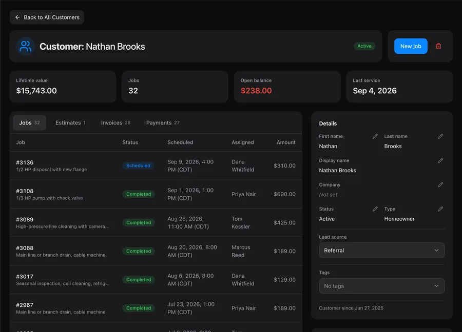Click '1/3 HP pump with check valve' description
This screenshot has width=462, height=332.
pos(49,198)
